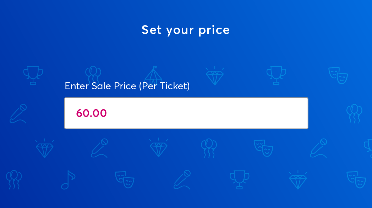Click the circus tent icon
This screenshot has width=372, height=208.
(x=153, y=75)
